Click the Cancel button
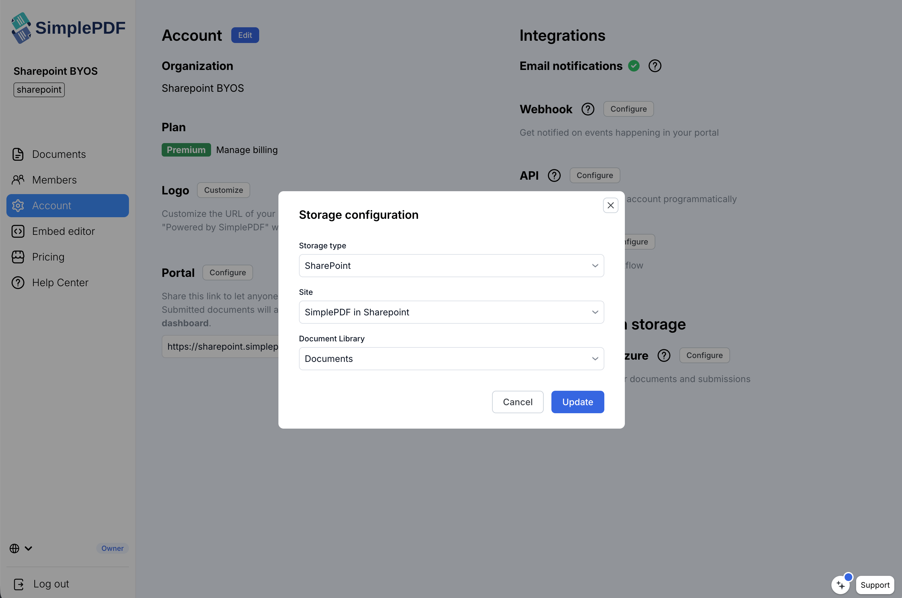902x598 pixels. click(x=517, y=402)
